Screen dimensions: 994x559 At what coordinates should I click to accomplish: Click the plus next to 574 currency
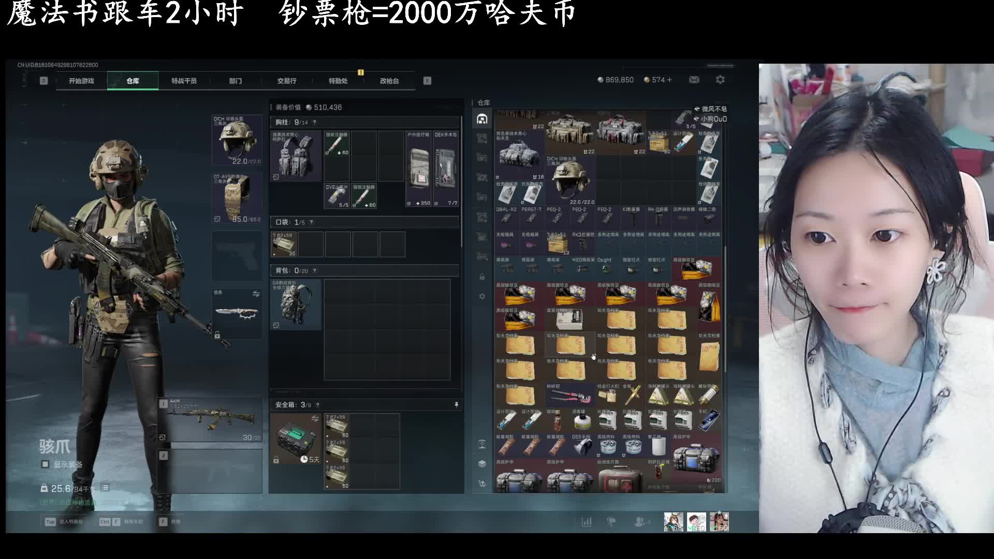[x=669, y=80]
